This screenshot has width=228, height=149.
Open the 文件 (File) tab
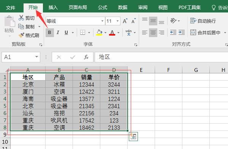tap(11, 8)
